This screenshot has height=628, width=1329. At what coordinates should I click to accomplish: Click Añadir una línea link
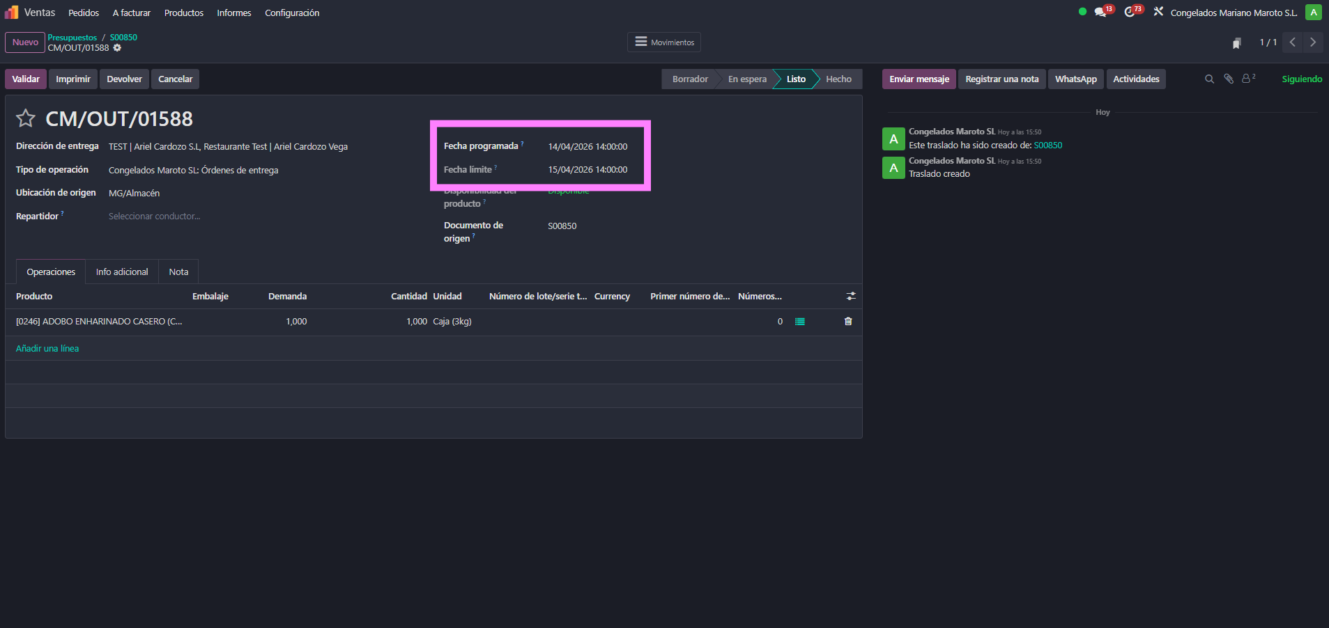click(x=47, y=349)
